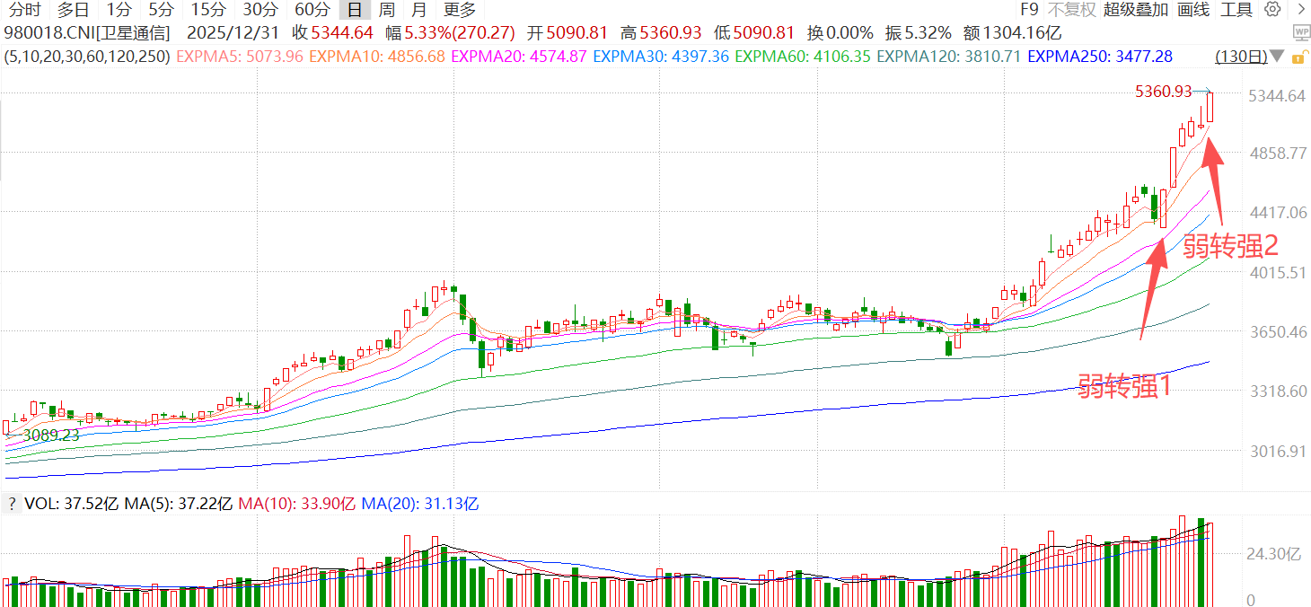Click the MA(5): 37.22亿 volume label
1311x607 pixels.
[x=178, y=504]
